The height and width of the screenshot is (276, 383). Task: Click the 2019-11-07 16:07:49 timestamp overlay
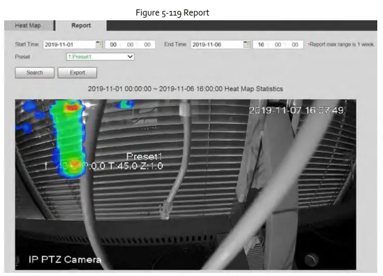(x=296, y=110)
